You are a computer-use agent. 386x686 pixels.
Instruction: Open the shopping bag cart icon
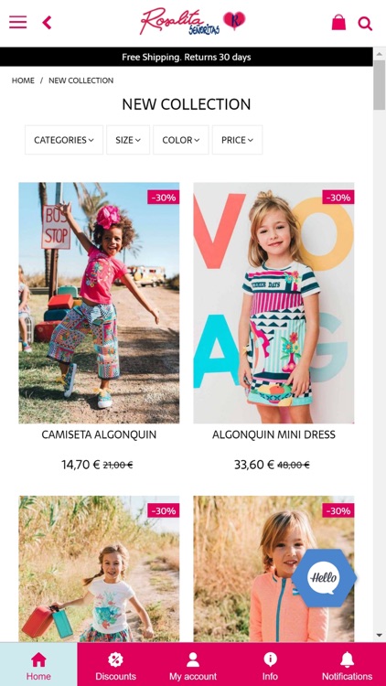(338, 22)
